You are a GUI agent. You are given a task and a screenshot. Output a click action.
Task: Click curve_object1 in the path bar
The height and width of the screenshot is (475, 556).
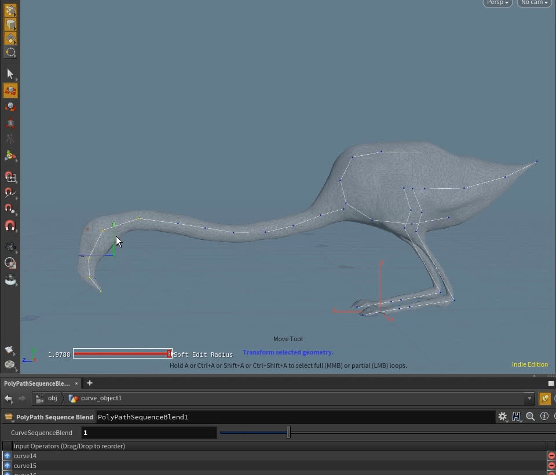pyautogui.click(x=101, y=399)
